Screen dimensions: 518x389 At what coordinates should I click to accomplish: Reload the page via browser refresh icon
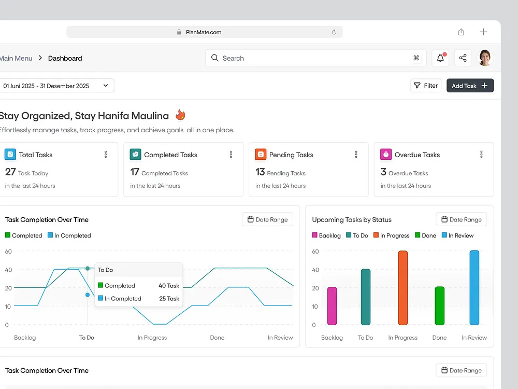click(334, 32)
